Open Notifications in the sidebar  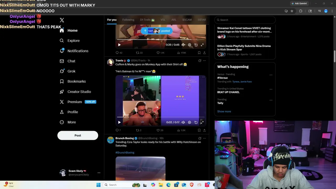click(74, 51)
